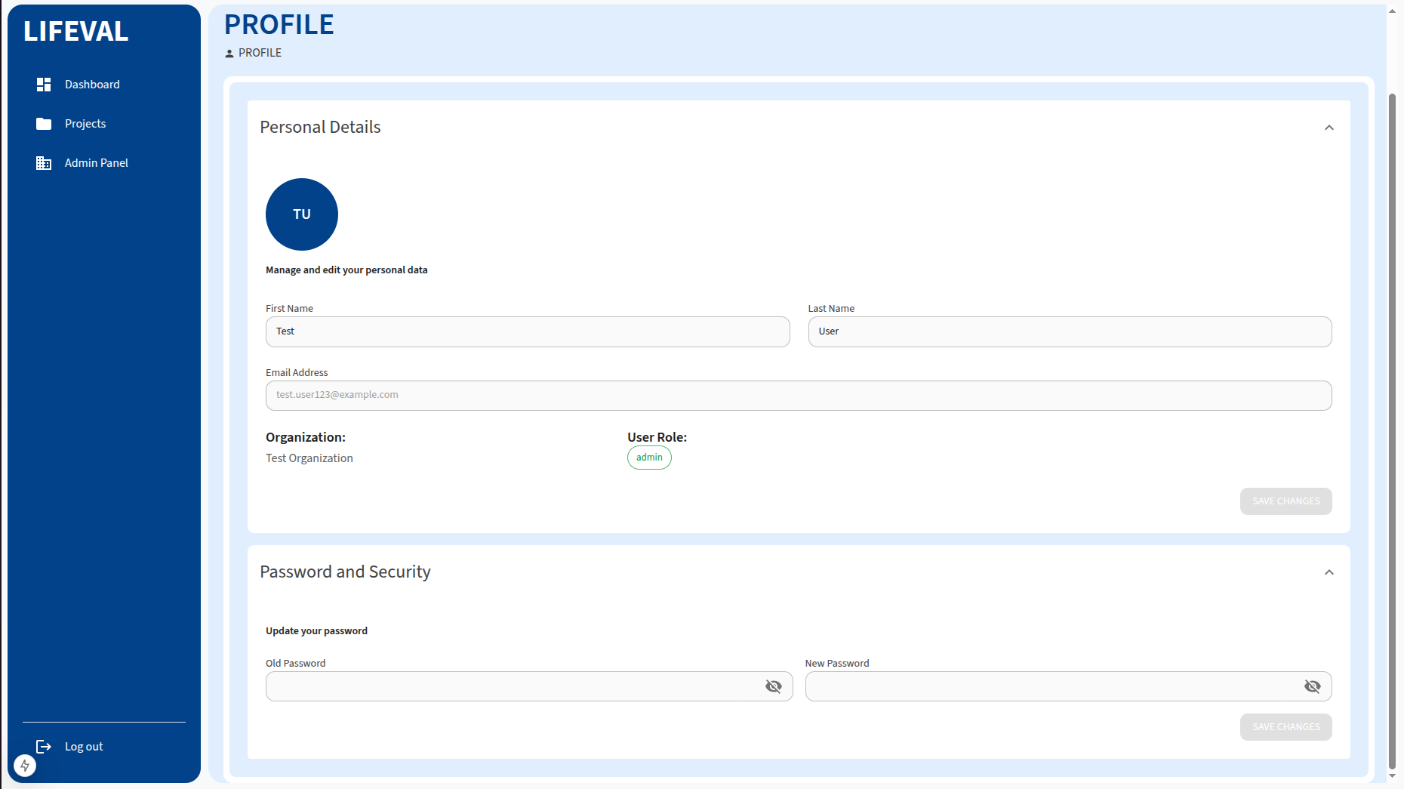Open the Projects menu item
1404x789 pixels.
85,124
